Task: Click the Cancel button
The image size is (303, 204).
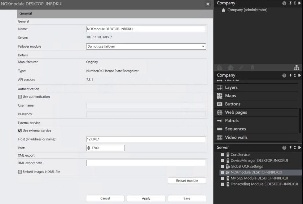Action: click(x=105, y=198)
